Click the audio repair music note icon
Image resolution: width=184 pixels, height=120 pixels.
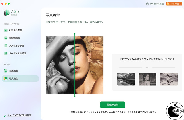tap(6, 53)
